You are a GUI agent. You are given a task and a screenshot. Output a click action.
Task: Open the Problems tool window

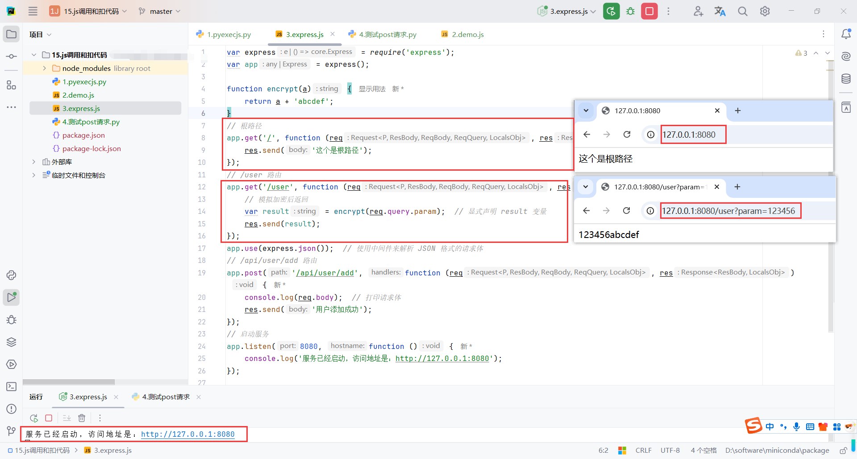pyautogui.click(x=12, y=409)
